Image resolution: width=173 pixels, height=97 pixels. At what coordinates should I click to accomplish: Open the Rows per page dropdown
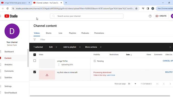coord(132,84)
